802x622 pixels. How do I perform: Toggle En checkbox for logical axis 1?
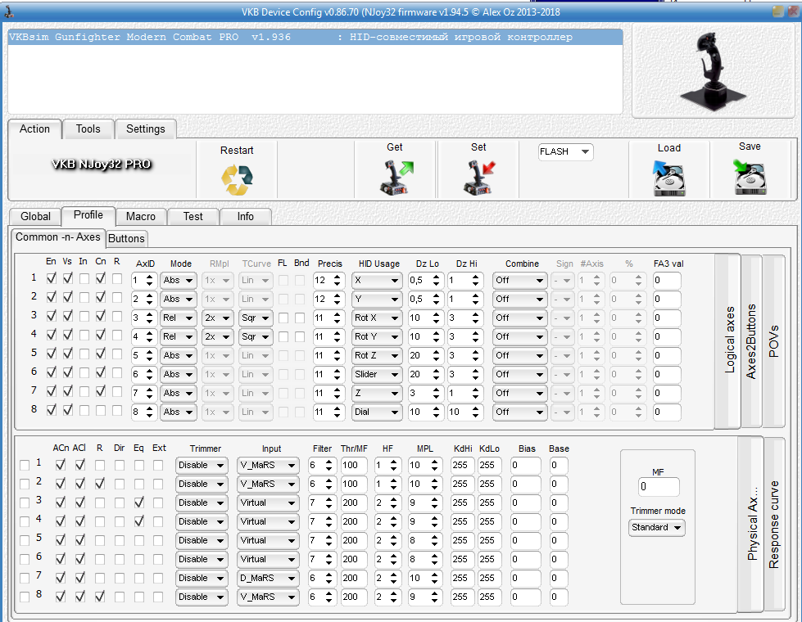click(x=51, y=278)
